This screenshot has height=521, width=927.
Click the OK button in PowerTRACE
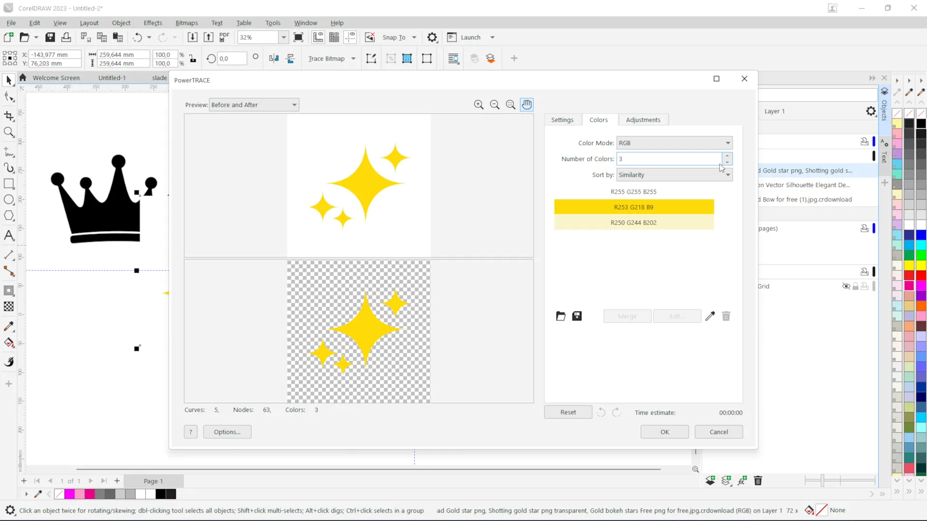pyautogui.click(x=665, y=432)
